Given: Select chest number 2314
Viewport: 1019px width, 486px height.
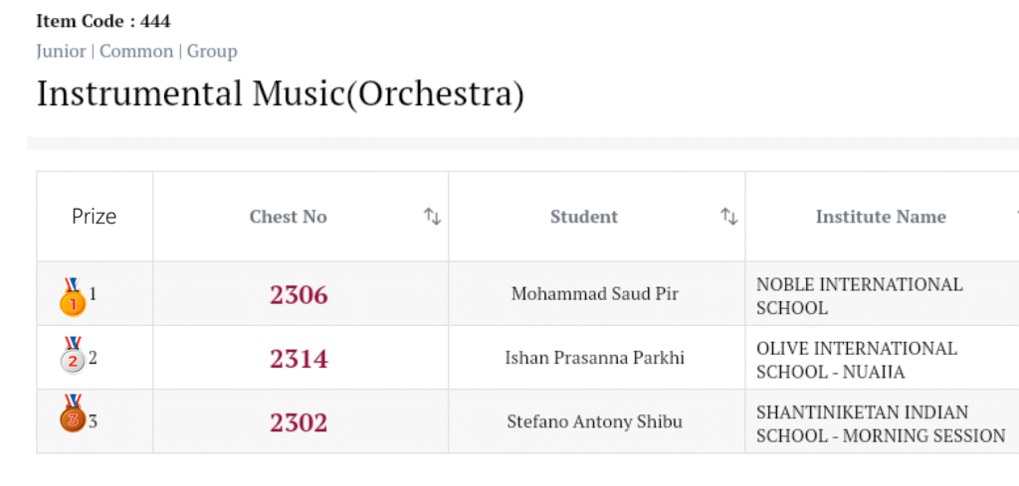Looking at the screenshot, I should (299, 359).
